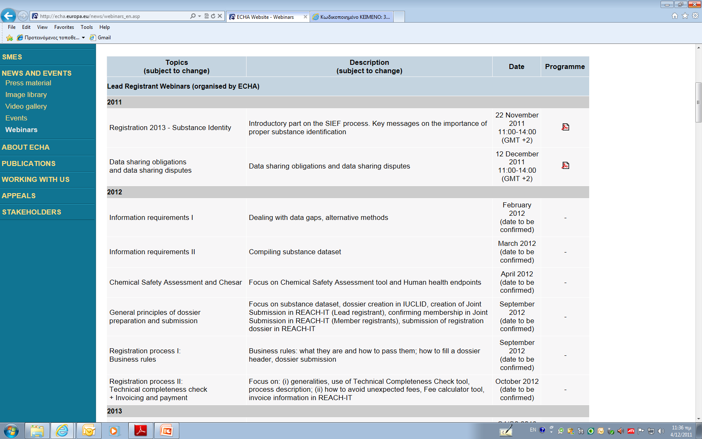The height and width of the screenshot is (439, 702).
Task: Go back with the browser Back arrow
Action: [x=8, y=16]
